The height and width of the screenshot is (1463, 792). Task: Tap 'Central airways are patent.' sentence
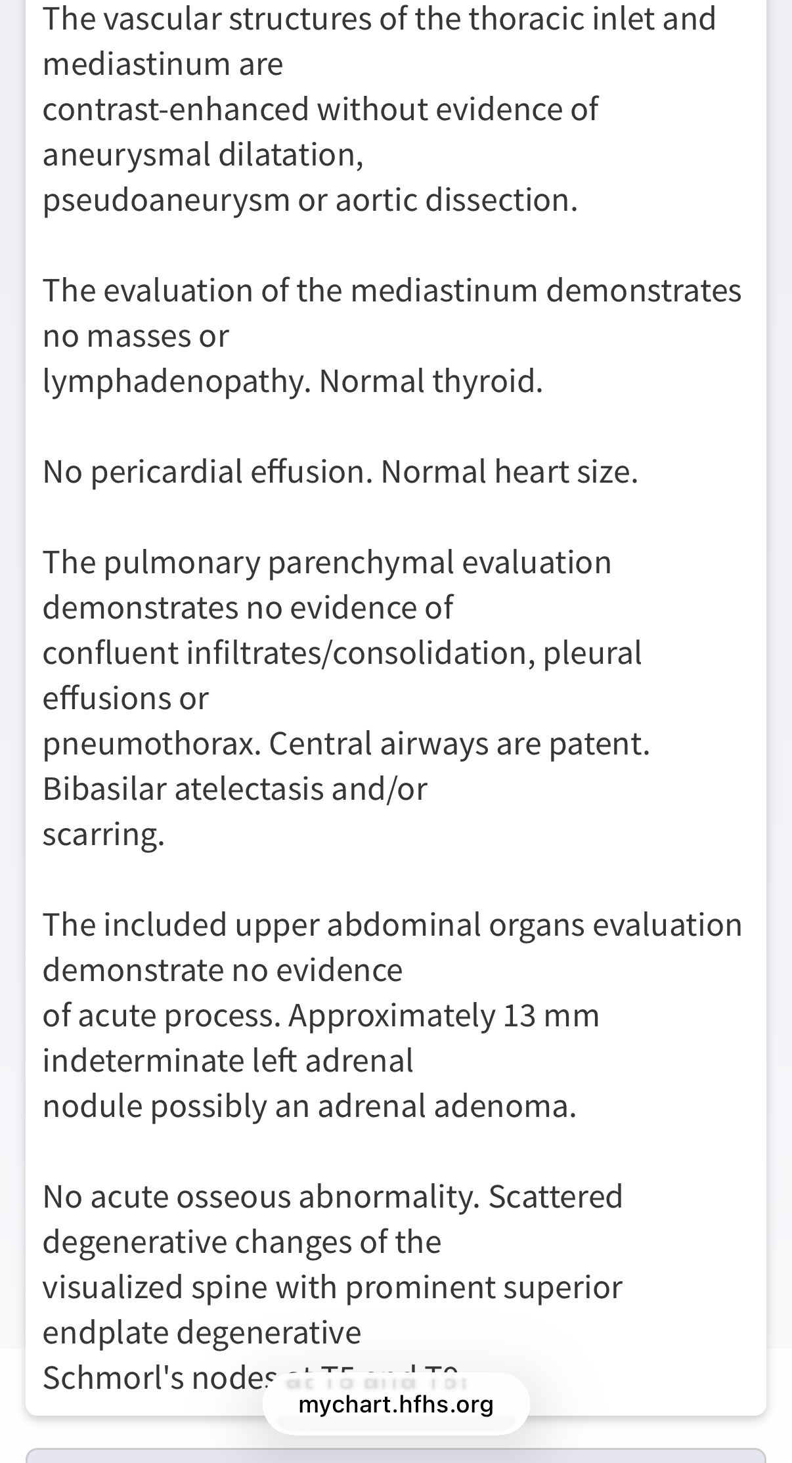[459, 744]
